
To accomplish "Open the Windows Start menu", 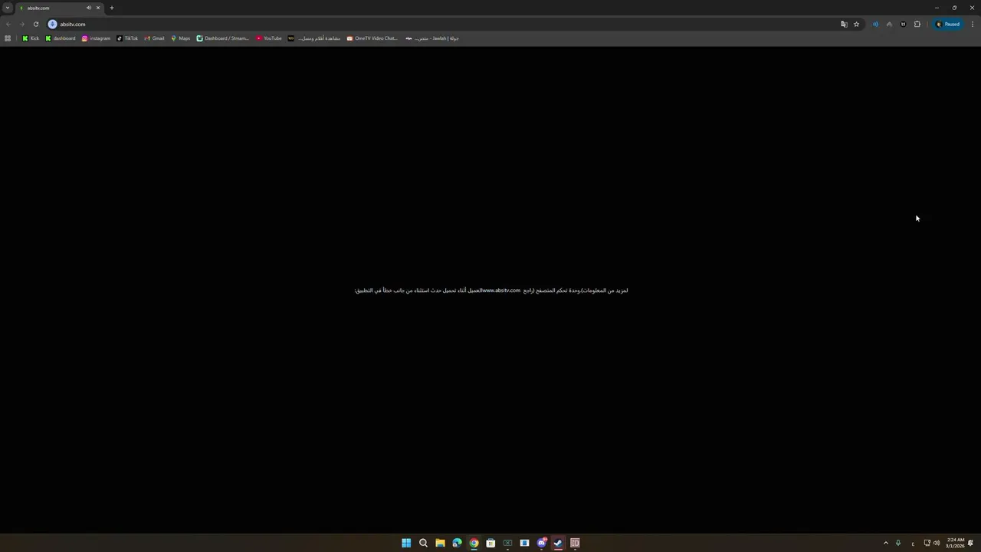I will [x=406, y=543].
